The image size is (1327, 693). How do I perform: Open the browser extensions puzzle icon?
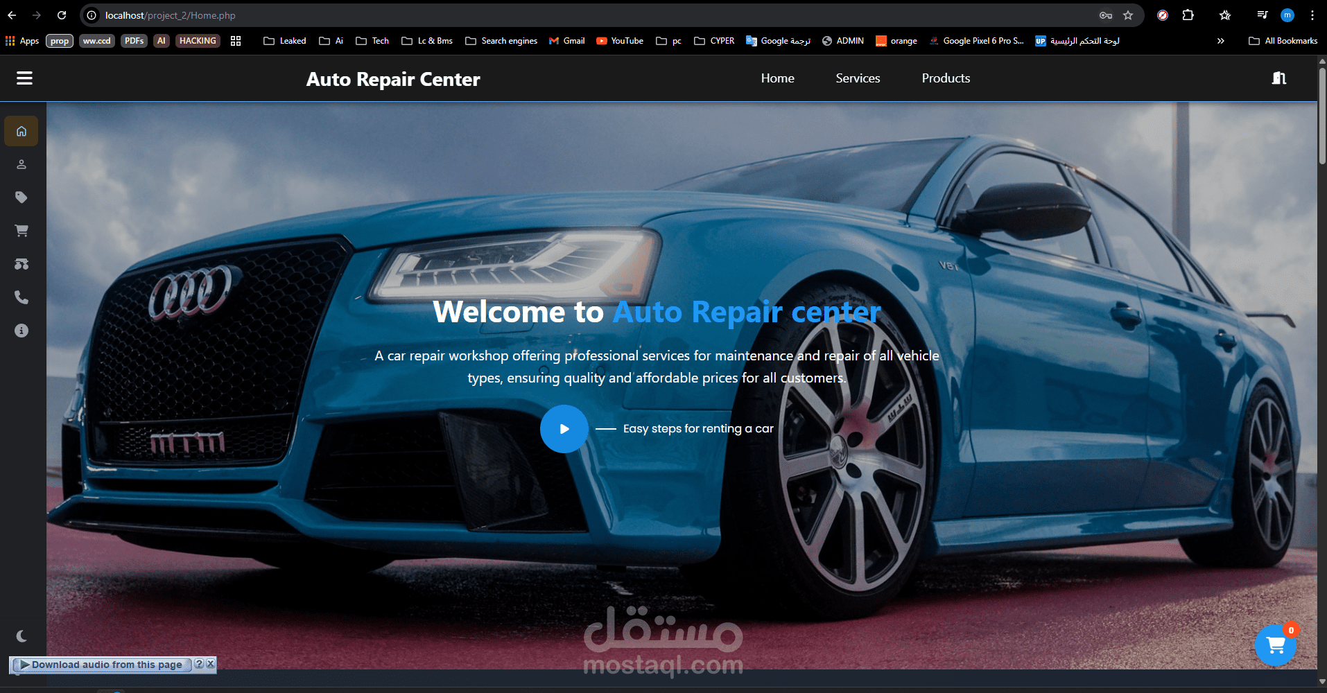(1188, 15)
